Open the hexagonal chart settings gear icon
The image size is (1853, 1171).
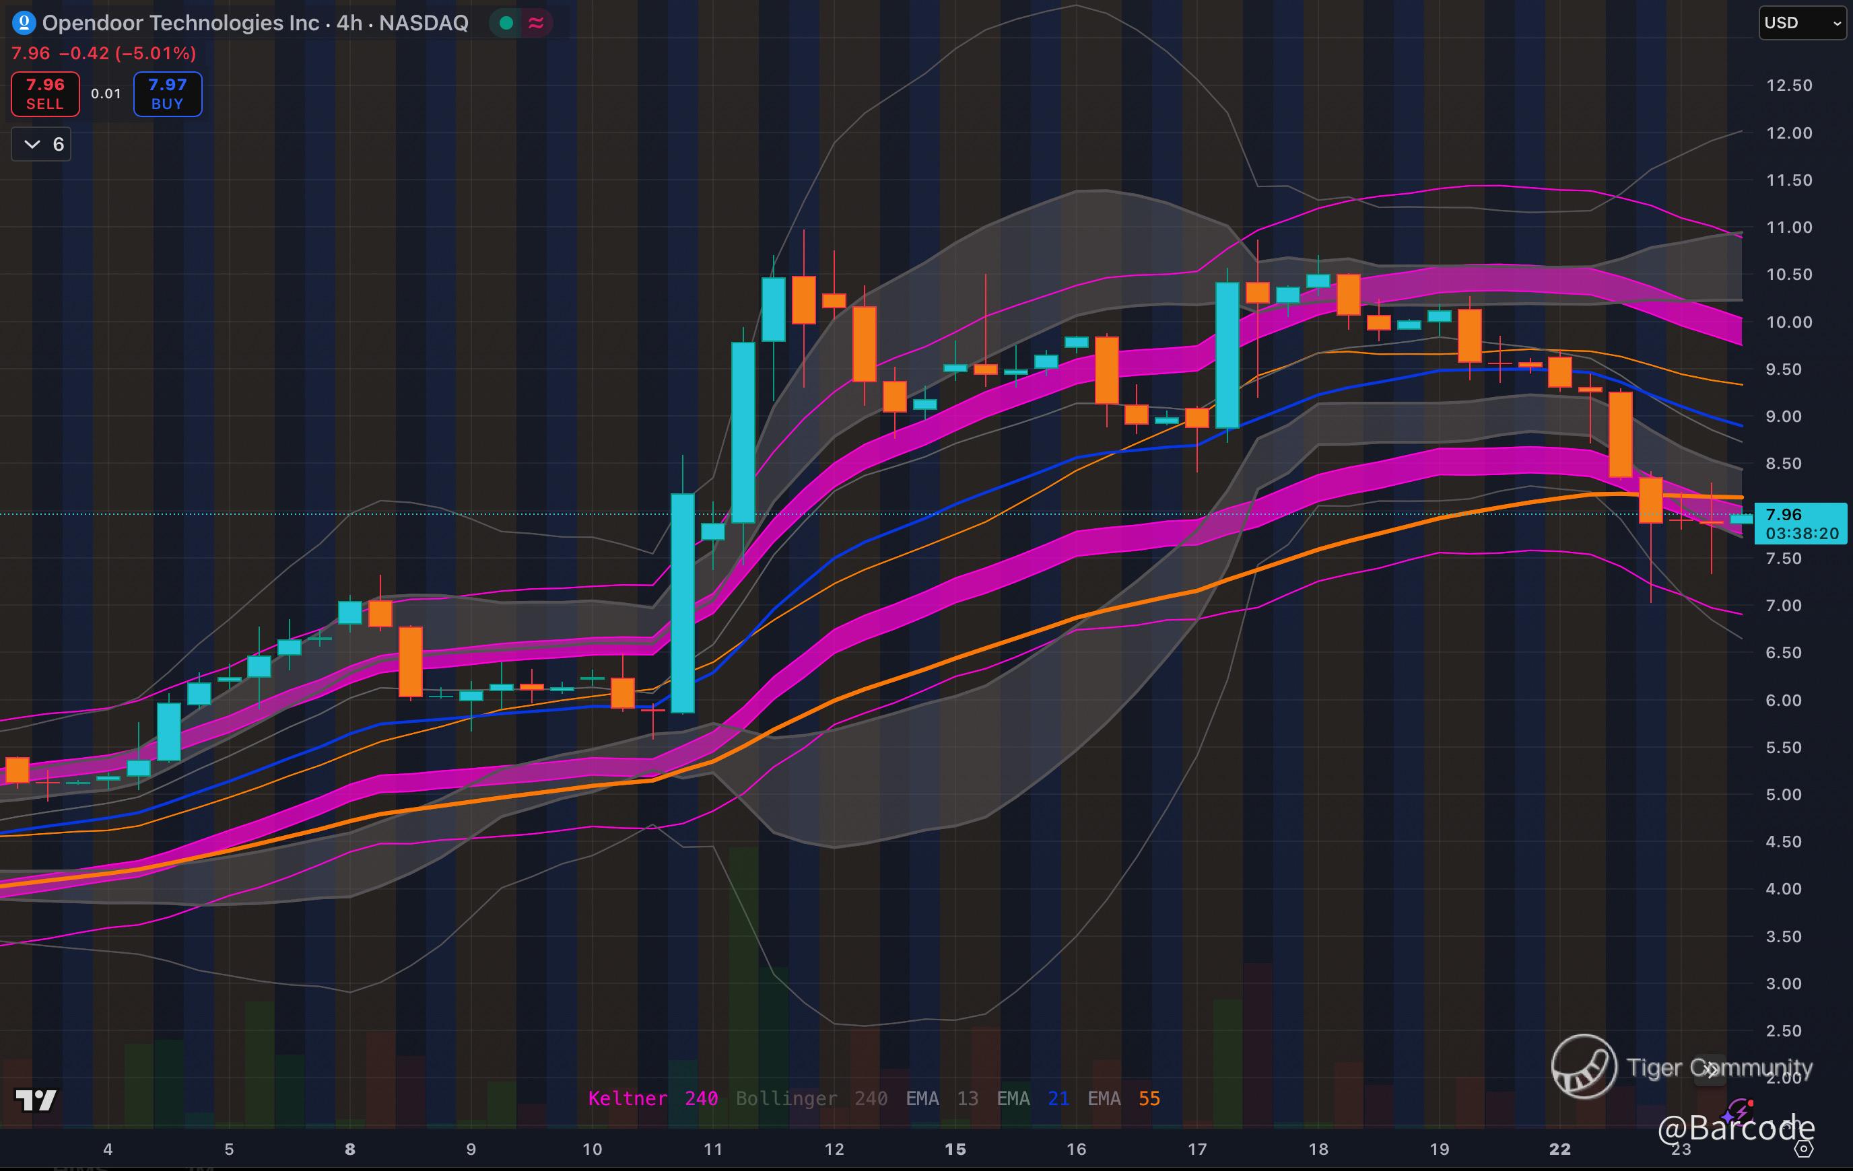tap(1804, 1149)
